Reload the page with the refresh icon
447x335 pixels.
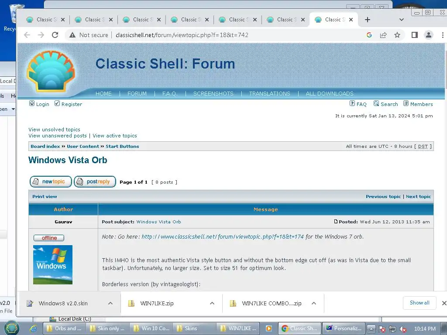[x=55, y=35]
